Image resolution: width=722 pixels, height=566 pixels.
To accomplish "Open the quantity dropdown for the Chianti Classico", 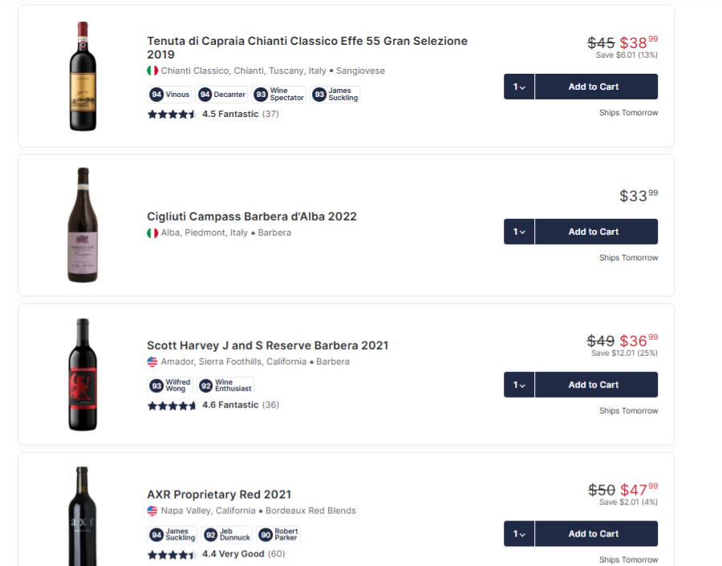I will click(x=518, y=86).
